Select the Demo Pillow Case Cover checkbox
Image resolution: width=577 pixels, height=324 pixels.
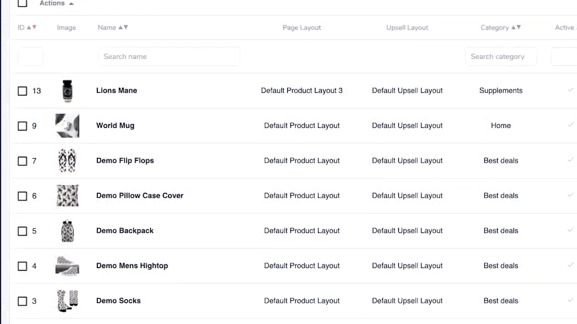pos(23,196)
